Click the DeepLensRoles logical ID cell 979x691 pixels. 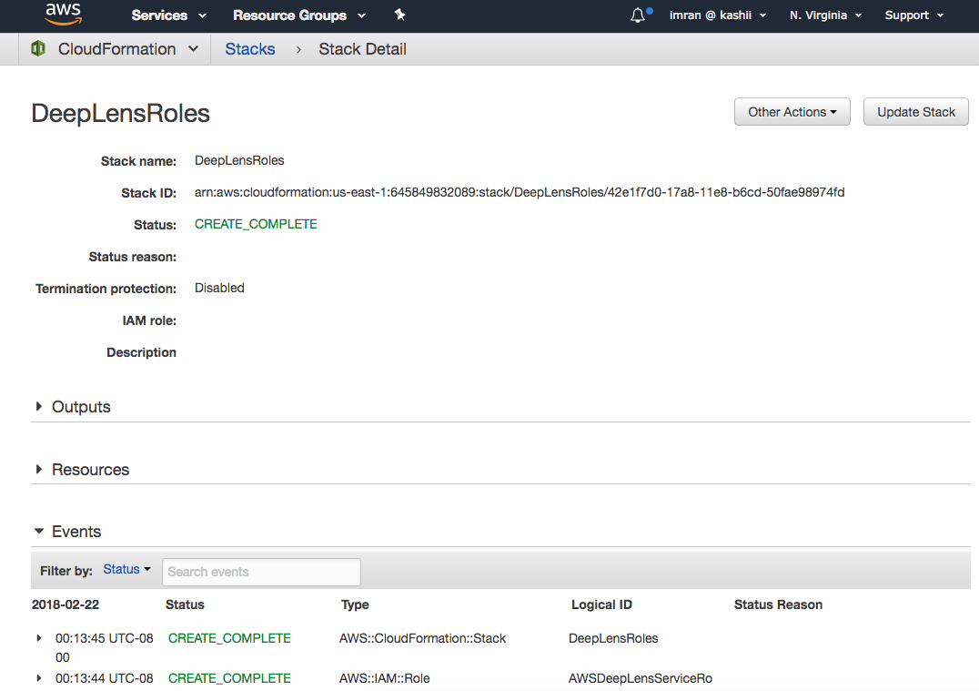click(x=613, y=638)
